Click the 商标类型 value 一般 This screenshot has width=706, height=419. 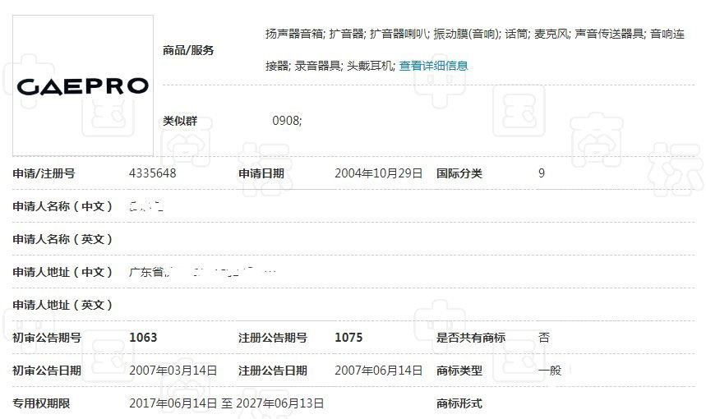[550, 371]
